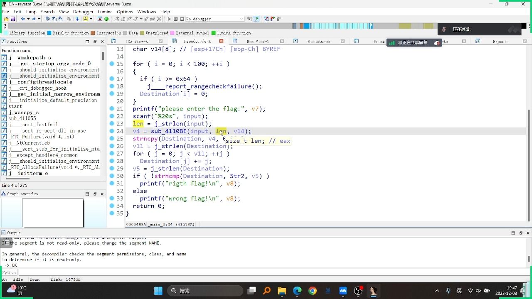Close the Output panel

pos(528,233)
